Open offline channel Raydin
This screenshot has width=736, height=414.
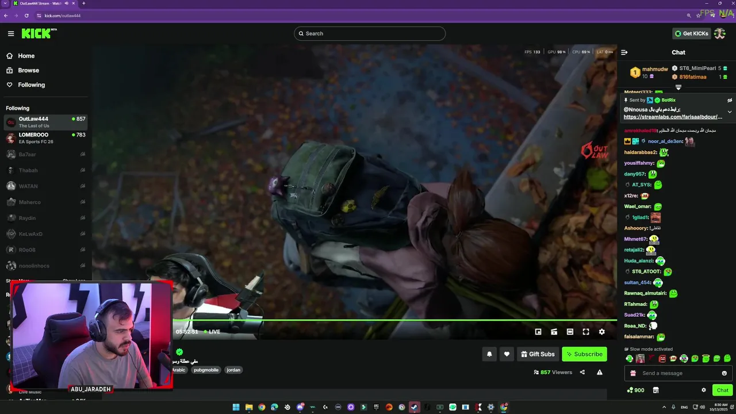pyautogui.click(x=45, y=218)
